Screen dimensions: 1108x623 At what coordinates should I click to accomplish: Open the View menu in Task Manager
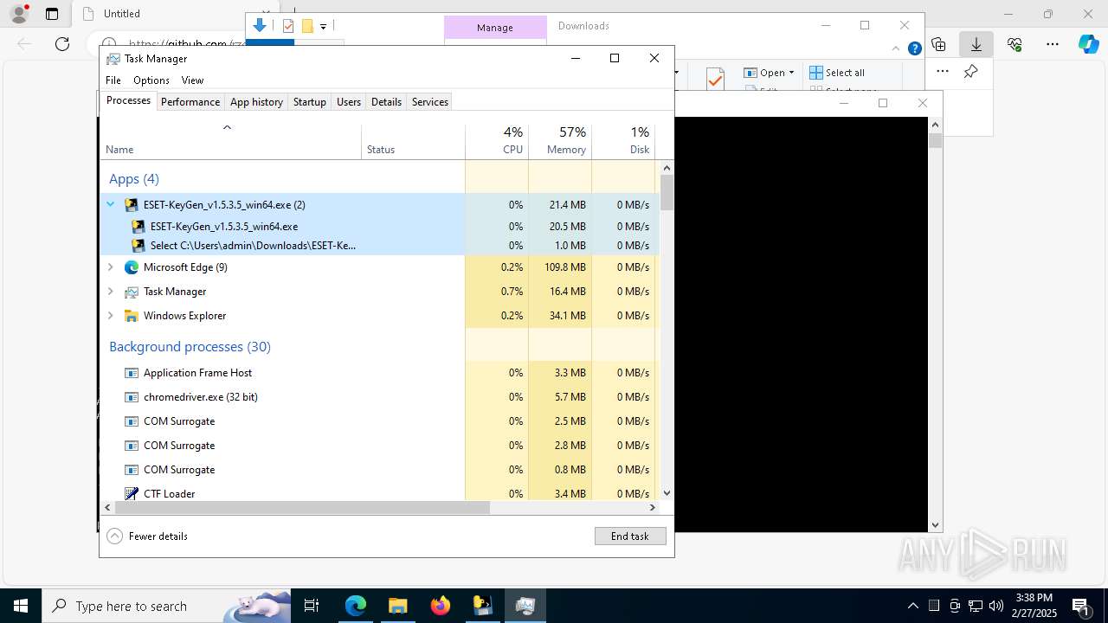pyautogui.click(x=192, y=80)
